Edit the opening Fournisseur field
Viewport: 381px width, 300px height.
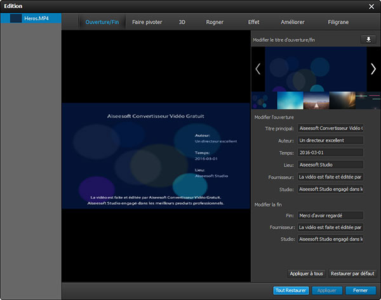330,177
